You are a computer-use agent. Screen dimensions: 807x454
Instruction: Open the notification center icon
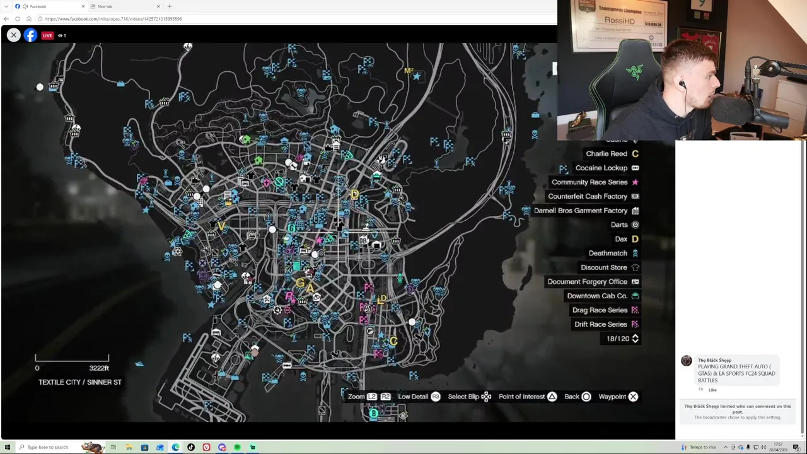click(x=796, y=447)
